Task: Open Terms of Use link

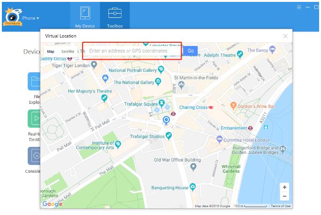Action: pos(281,206)
